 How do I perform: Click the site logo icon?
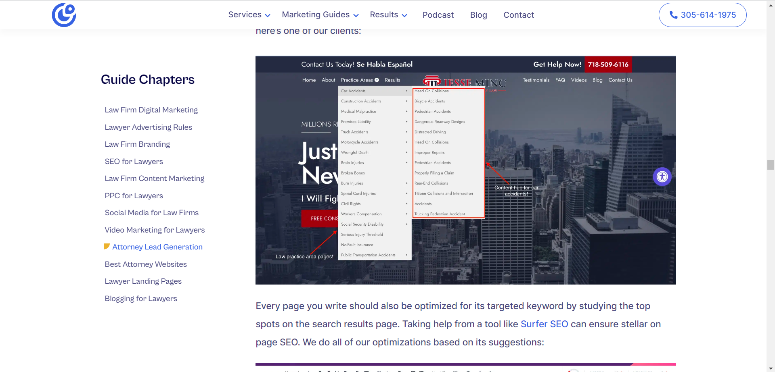(64, 15)
